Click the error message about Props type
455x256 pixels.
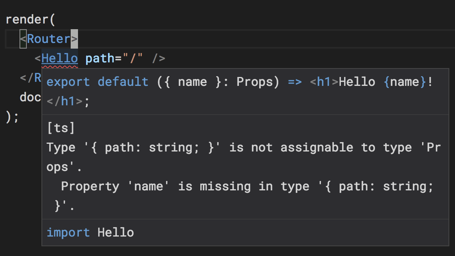[203, 147]
